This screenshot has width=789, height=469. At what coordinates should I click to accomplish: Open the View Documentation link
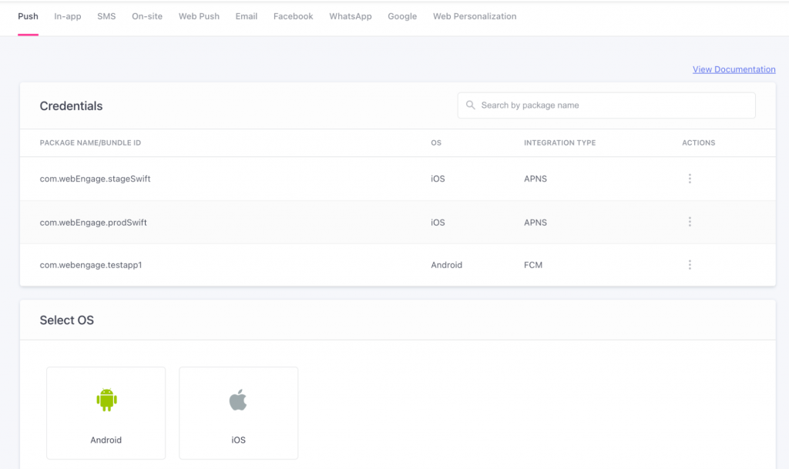coord(734,69)
